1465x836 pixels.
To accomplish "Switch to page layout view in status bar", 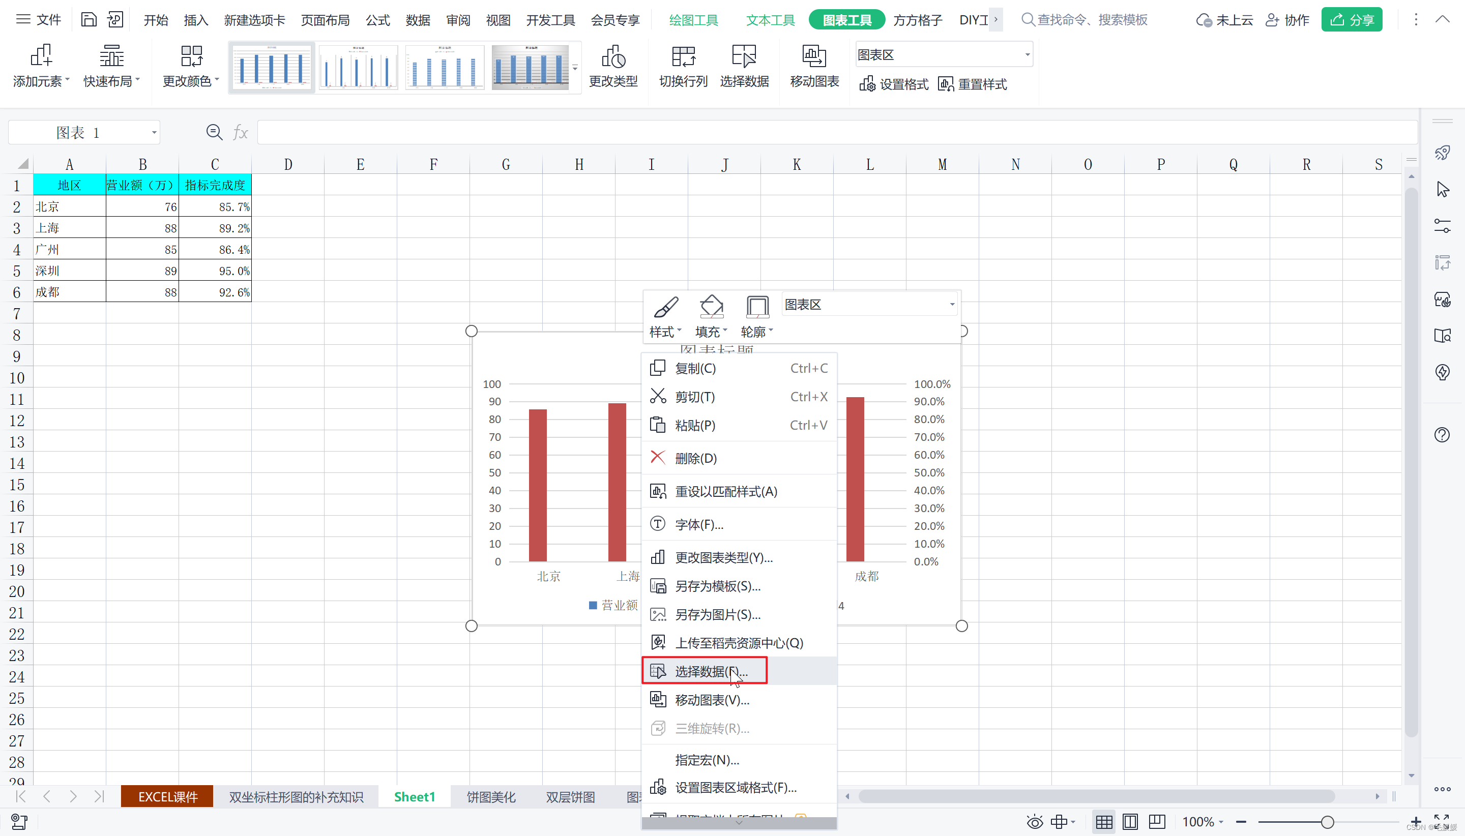I will pyautogui.click(x=1130, y=822).
